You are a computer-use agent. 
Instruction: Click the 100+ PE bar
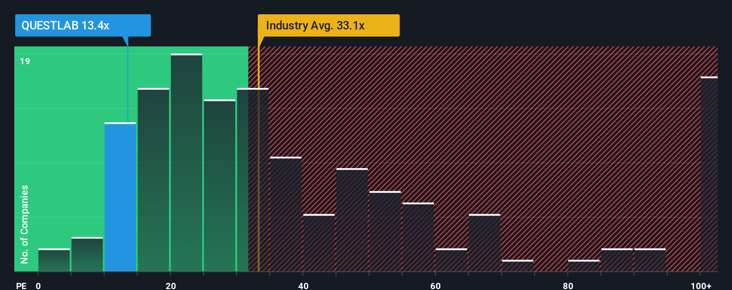coord(709,174)
